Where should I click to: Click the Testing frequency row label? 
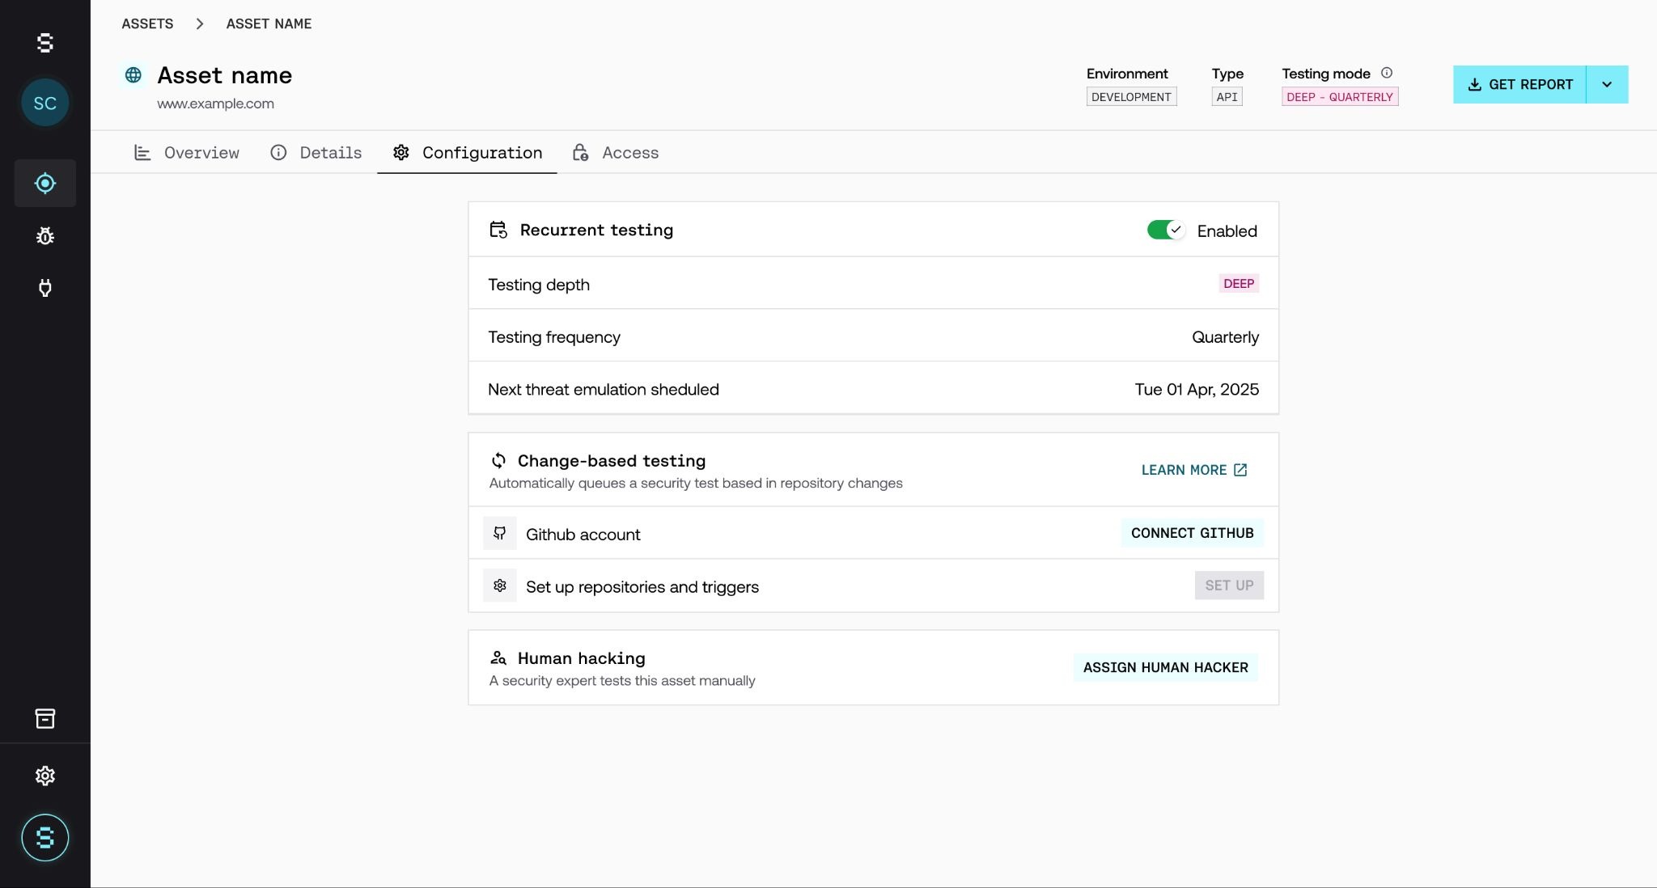(554, 336)
